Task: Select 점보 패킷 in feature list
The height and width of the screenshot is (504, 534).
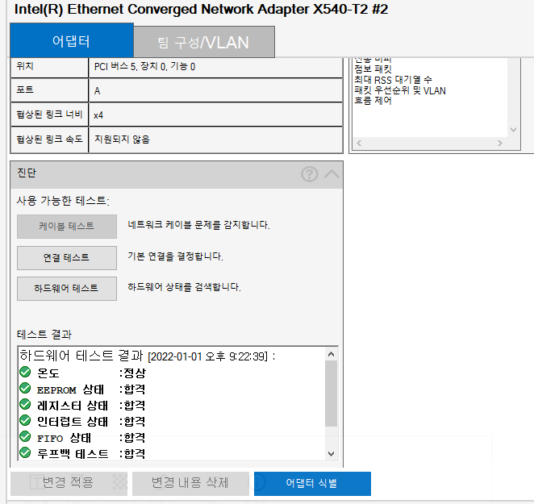Action: click(373, 69)
